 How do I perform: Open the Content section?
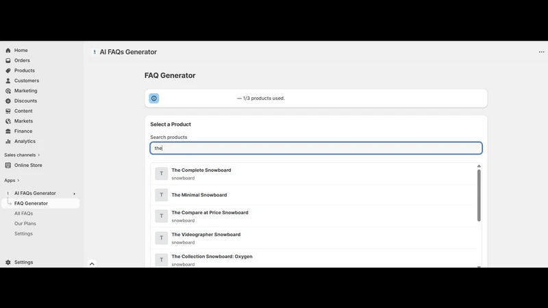[x=23, y=111]
